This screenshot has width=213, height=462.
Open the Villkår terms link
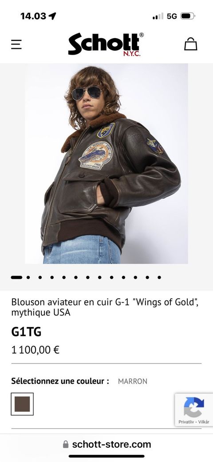(204, 422)
